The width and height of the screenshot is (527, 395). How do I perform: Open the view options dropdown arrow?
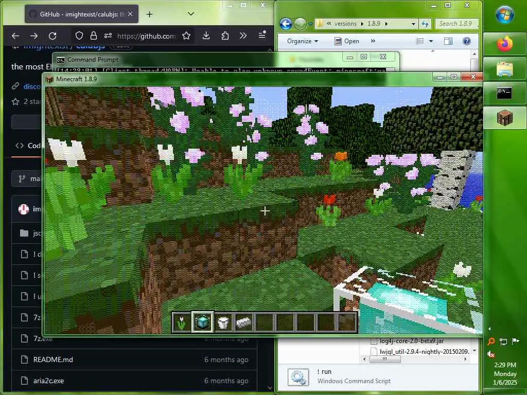pos(431,41)
